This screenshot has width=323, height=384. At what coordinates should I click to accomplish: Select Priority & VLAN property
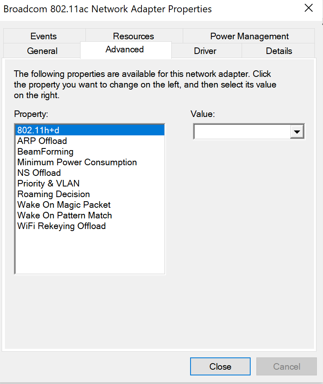[90, 184]
